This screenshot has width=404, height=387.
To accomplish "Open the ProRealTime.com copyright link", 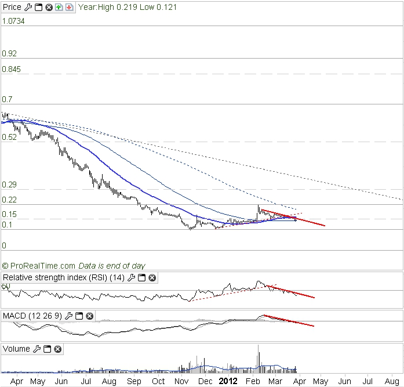I will point(39,266).
